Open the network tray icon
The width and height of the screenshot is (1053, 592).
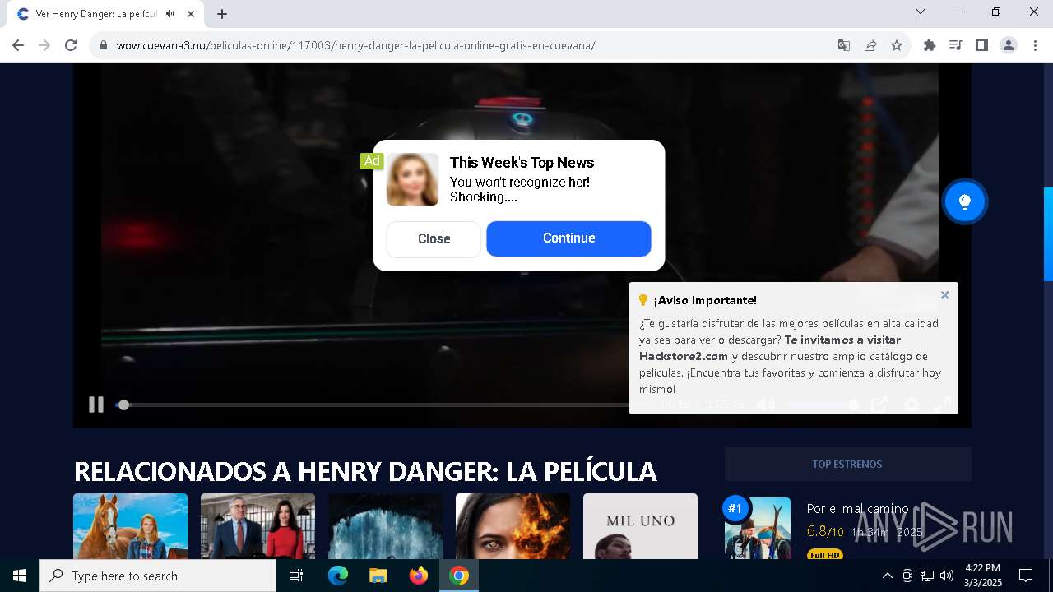pos(927,576)
